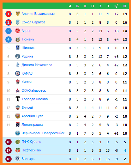This screenshot has width=131, height=165.
Task: Click the О points column header
Action: point(125,6)
